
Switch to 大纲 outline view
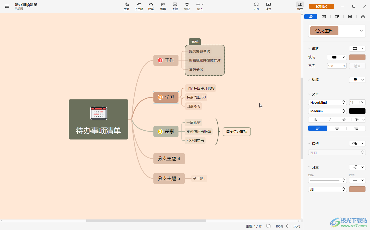[x=297, y=226]
